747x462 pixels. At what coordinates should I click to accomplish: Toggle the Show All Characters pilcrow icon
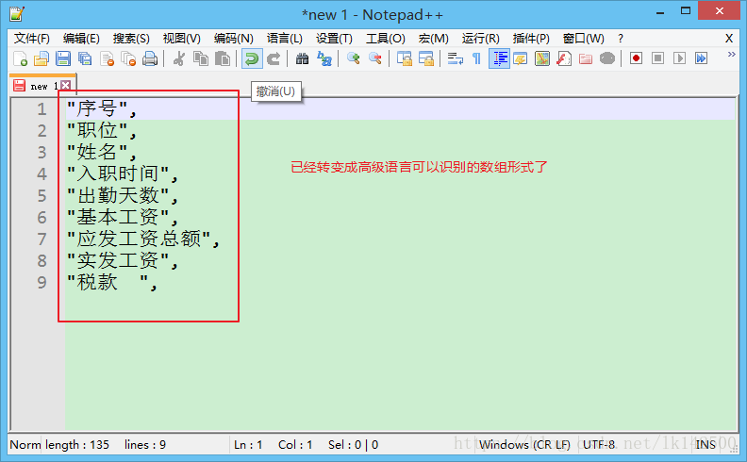point(476,58)
